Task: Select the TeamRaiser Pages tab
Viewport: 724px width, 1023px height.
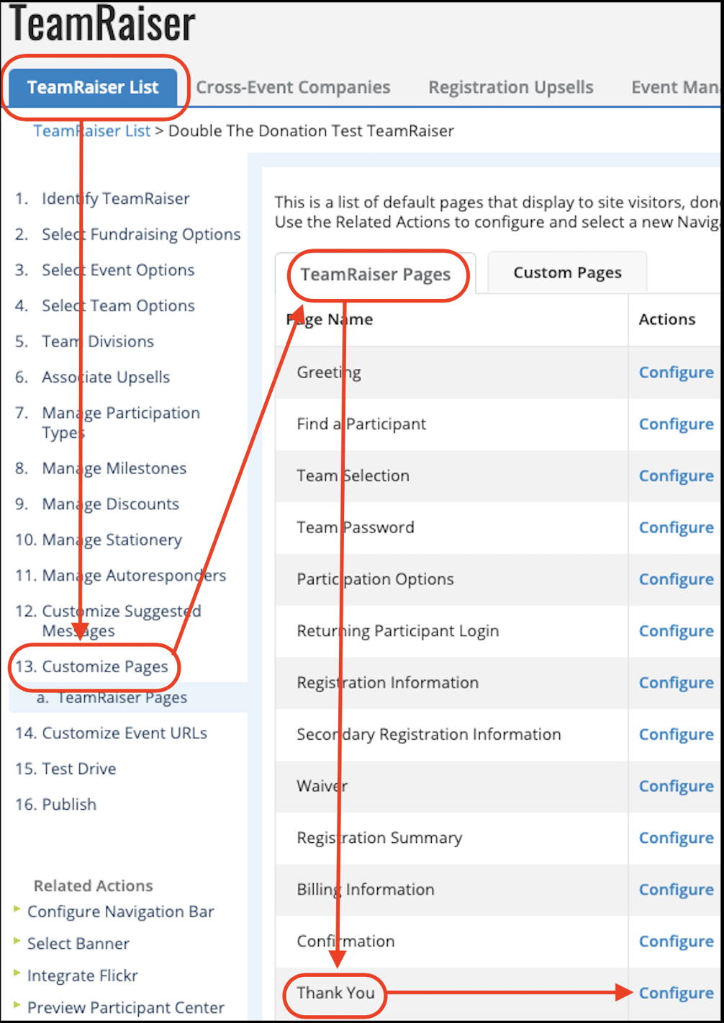Action: point(375,274)
